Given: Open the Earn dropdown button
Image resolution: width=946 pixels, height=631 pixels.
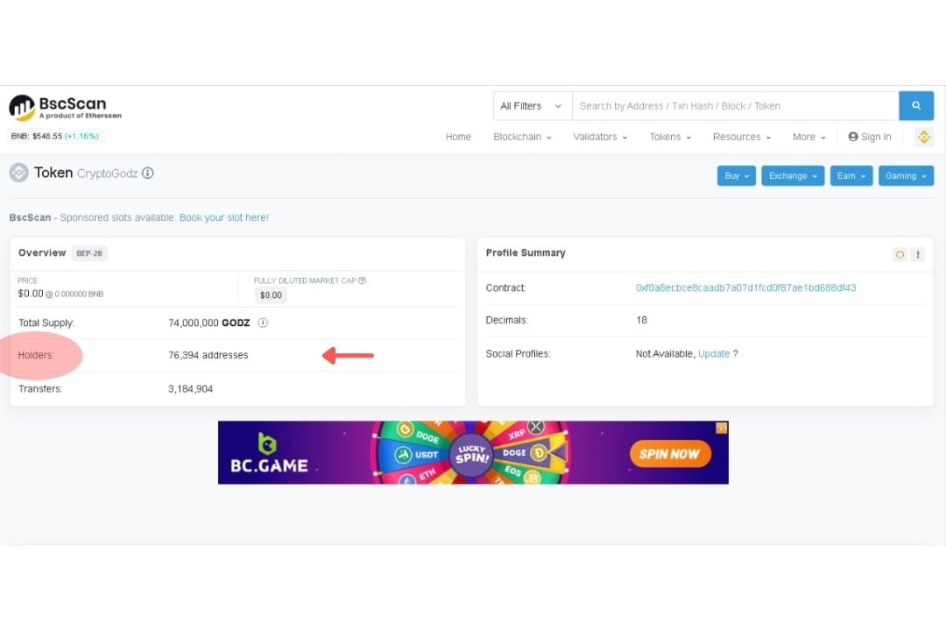Looking at the screenshot, I should click(x=851, y=175).
